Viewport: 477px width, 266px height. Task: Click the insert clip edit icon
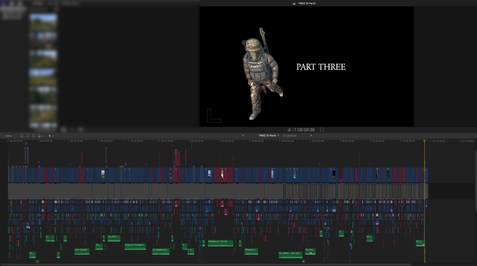click(x=28, y=136)
